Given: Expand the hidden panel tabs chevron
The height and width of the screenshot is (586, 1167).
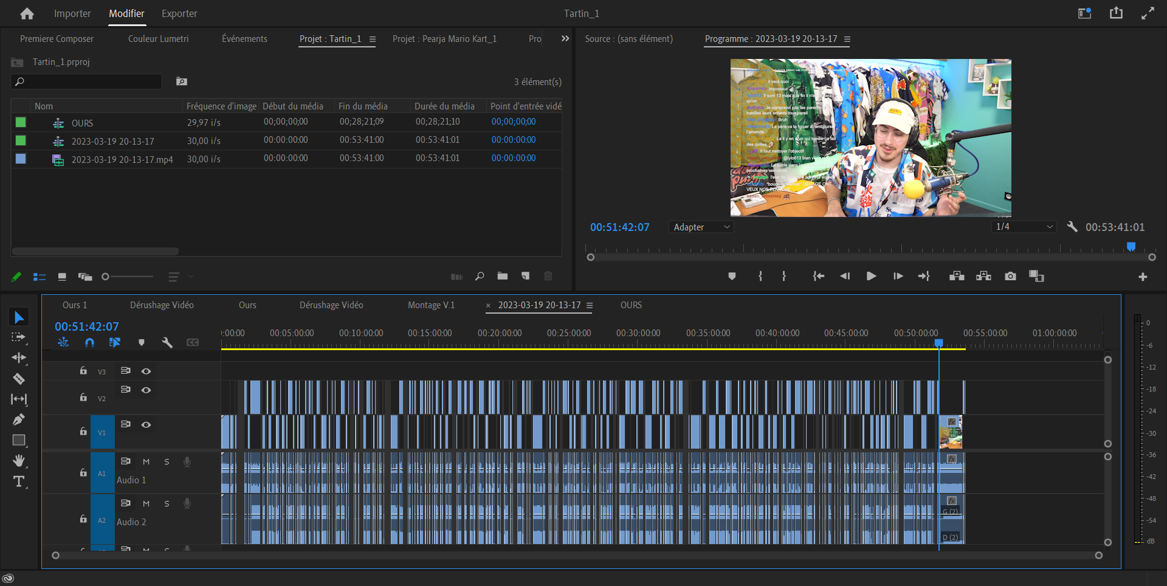Looking at the screenshot, I should coord(565,38).
